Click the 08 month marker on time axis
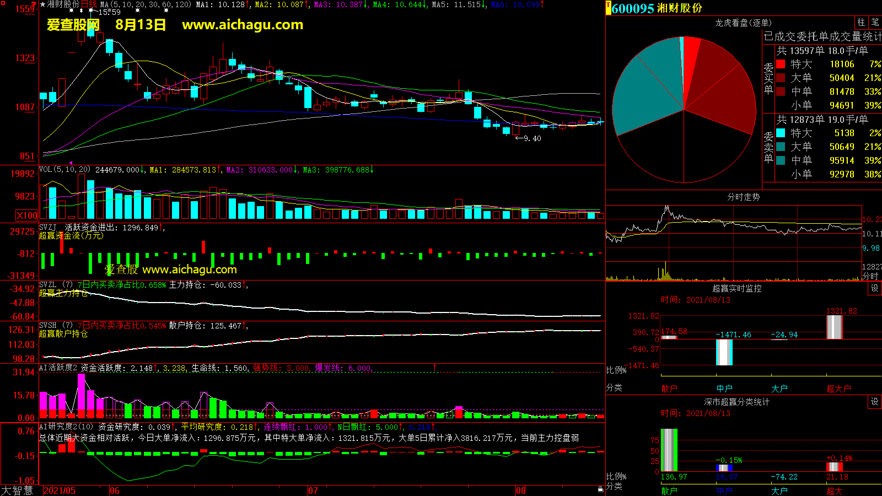The width and height of the screenshot is (882, 496). [x=521, y=490]
